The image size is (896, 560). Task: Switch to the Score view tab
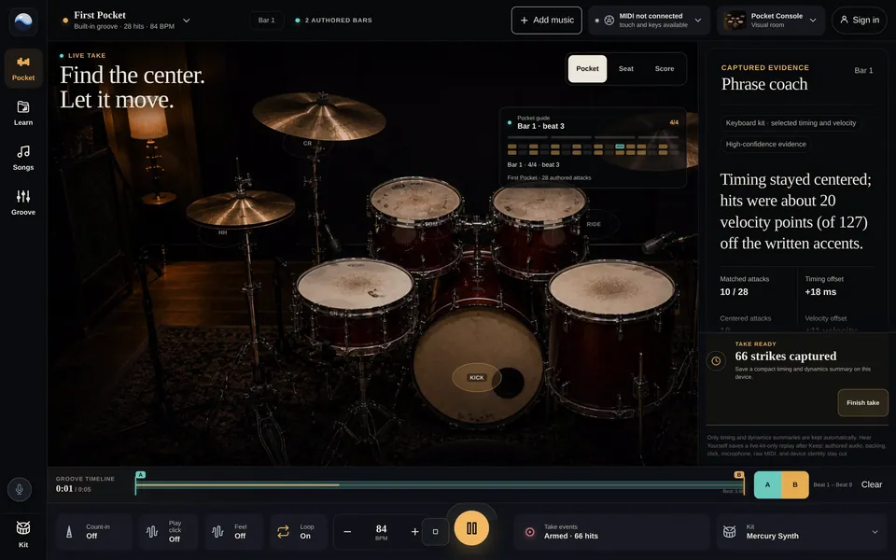[664, 68]
